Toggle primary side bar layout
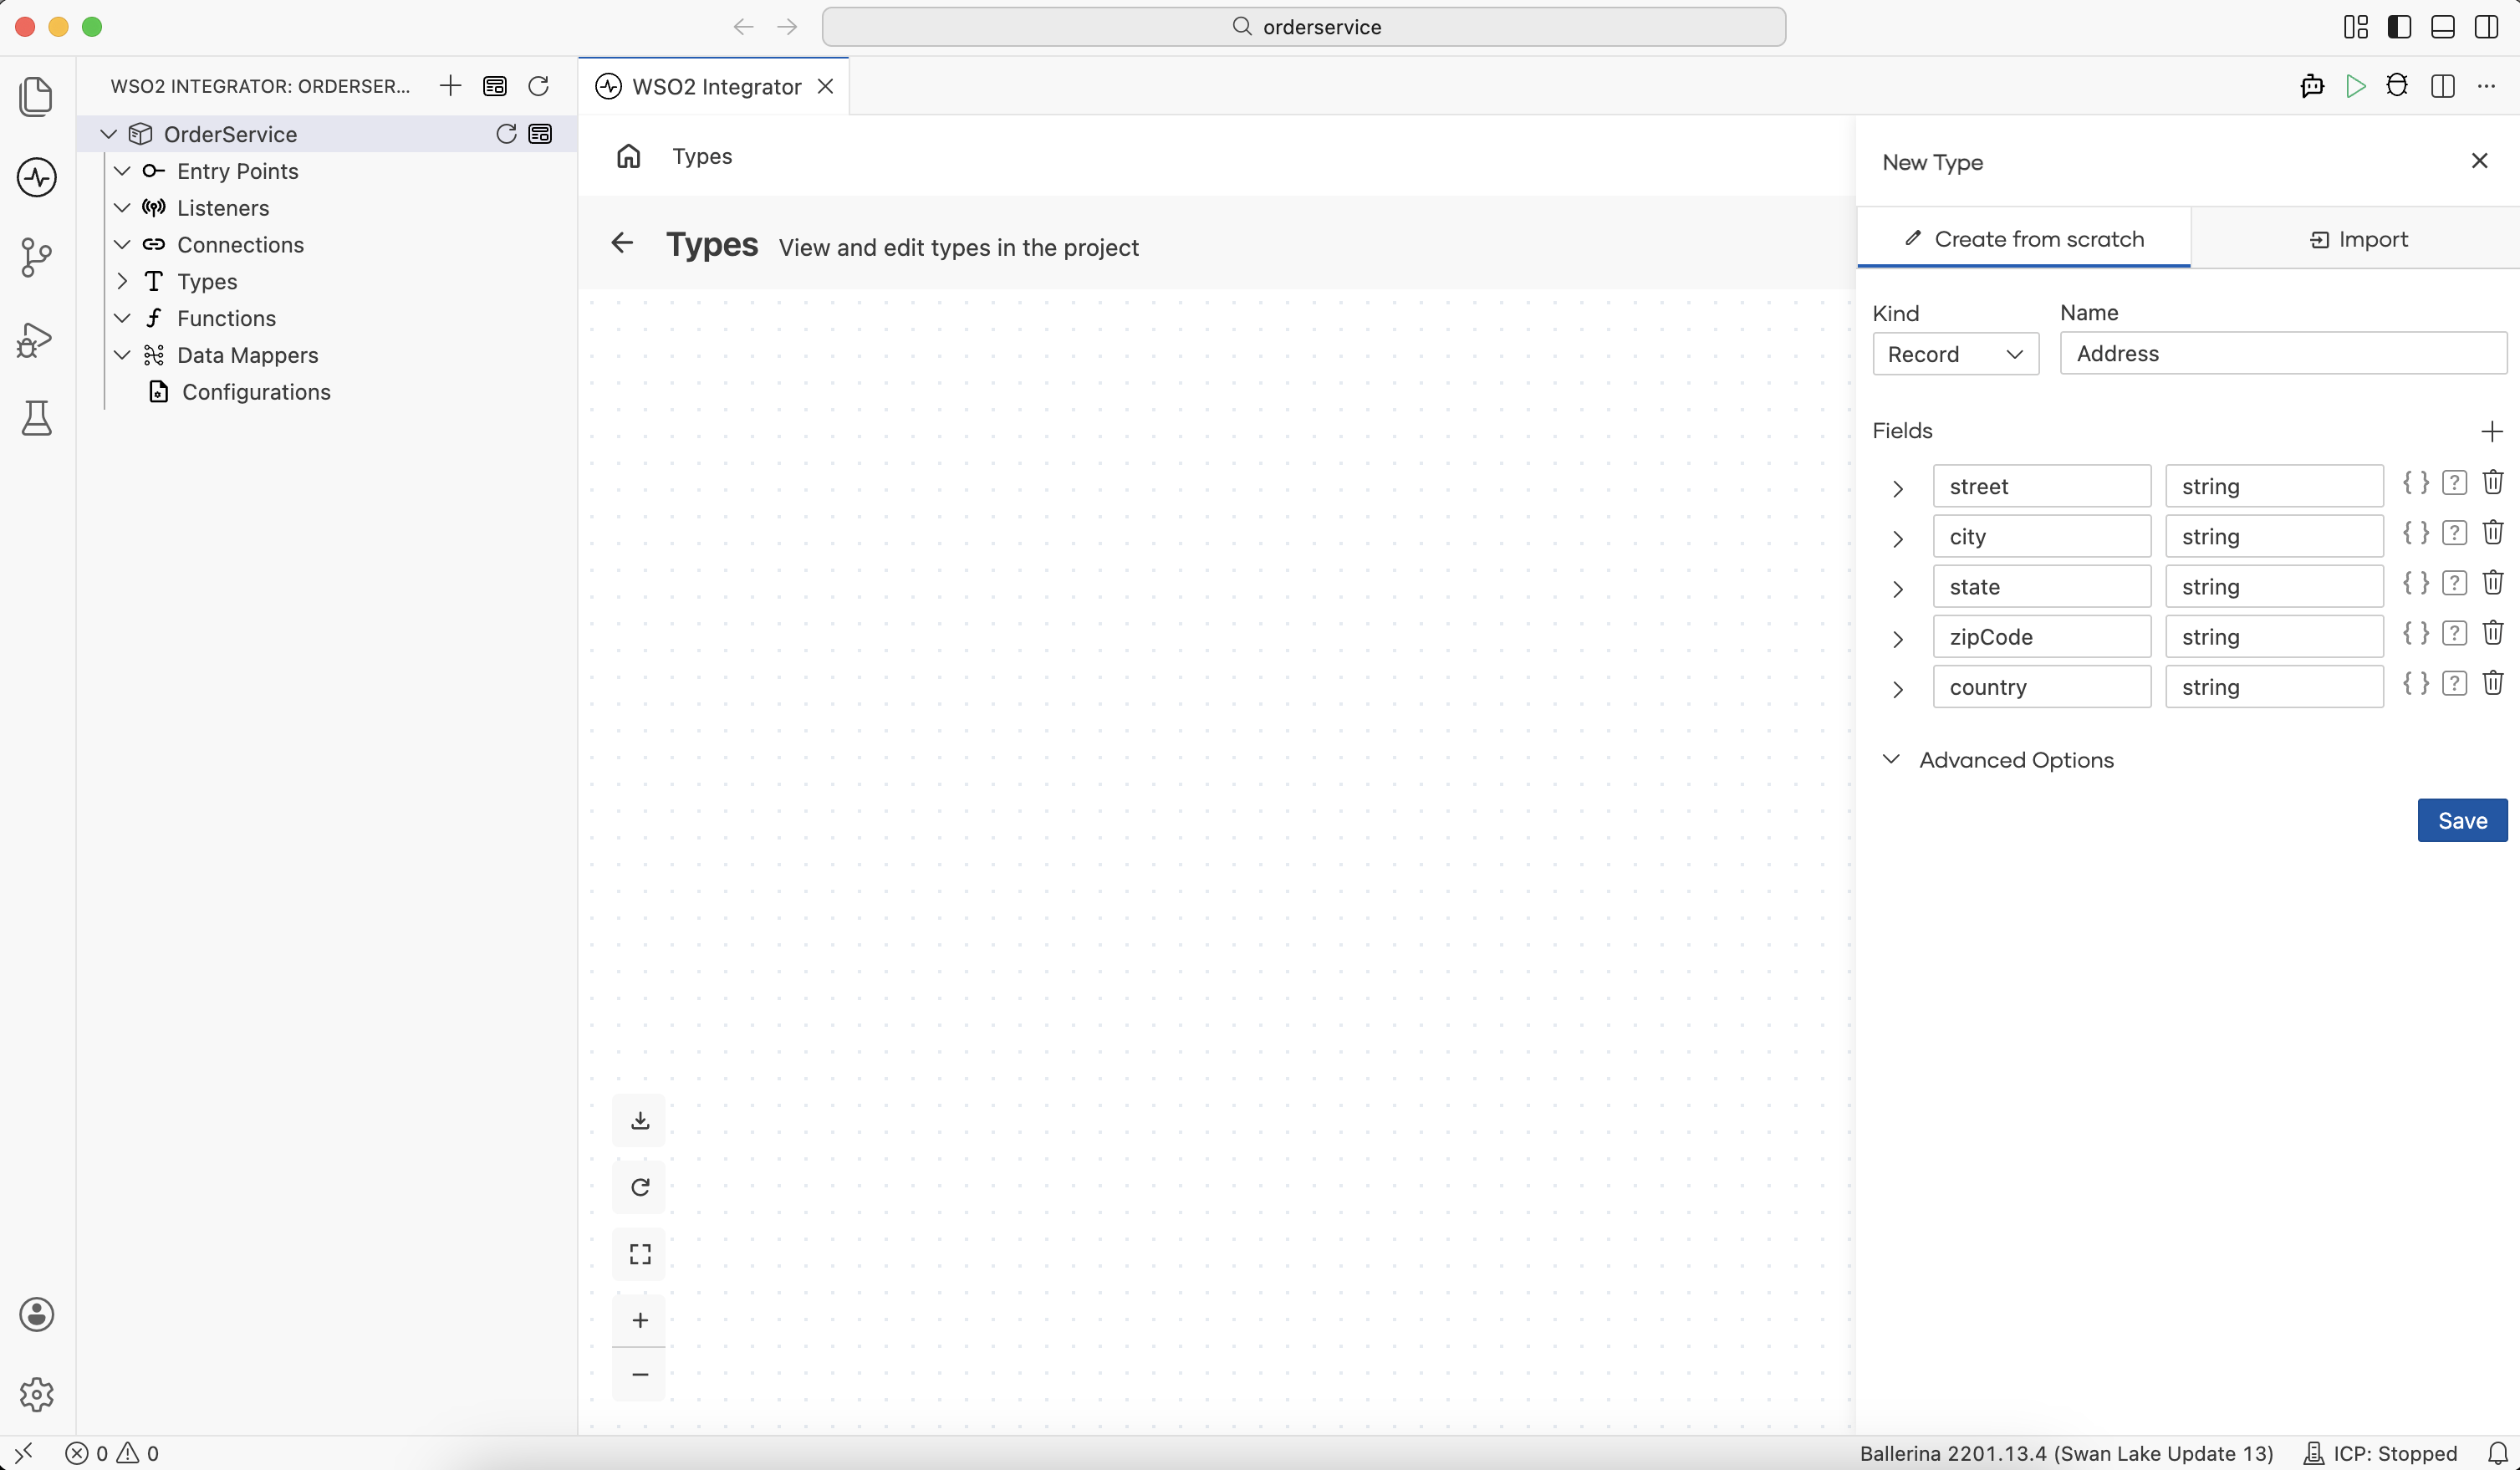The image size is (2520, 1470). (2399, 27)
